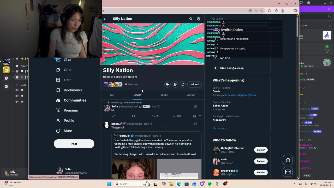Open the #LightningStrikes trending link
Image resolution: width=334 pixels, height=188 pixels.
click(247, 95)
